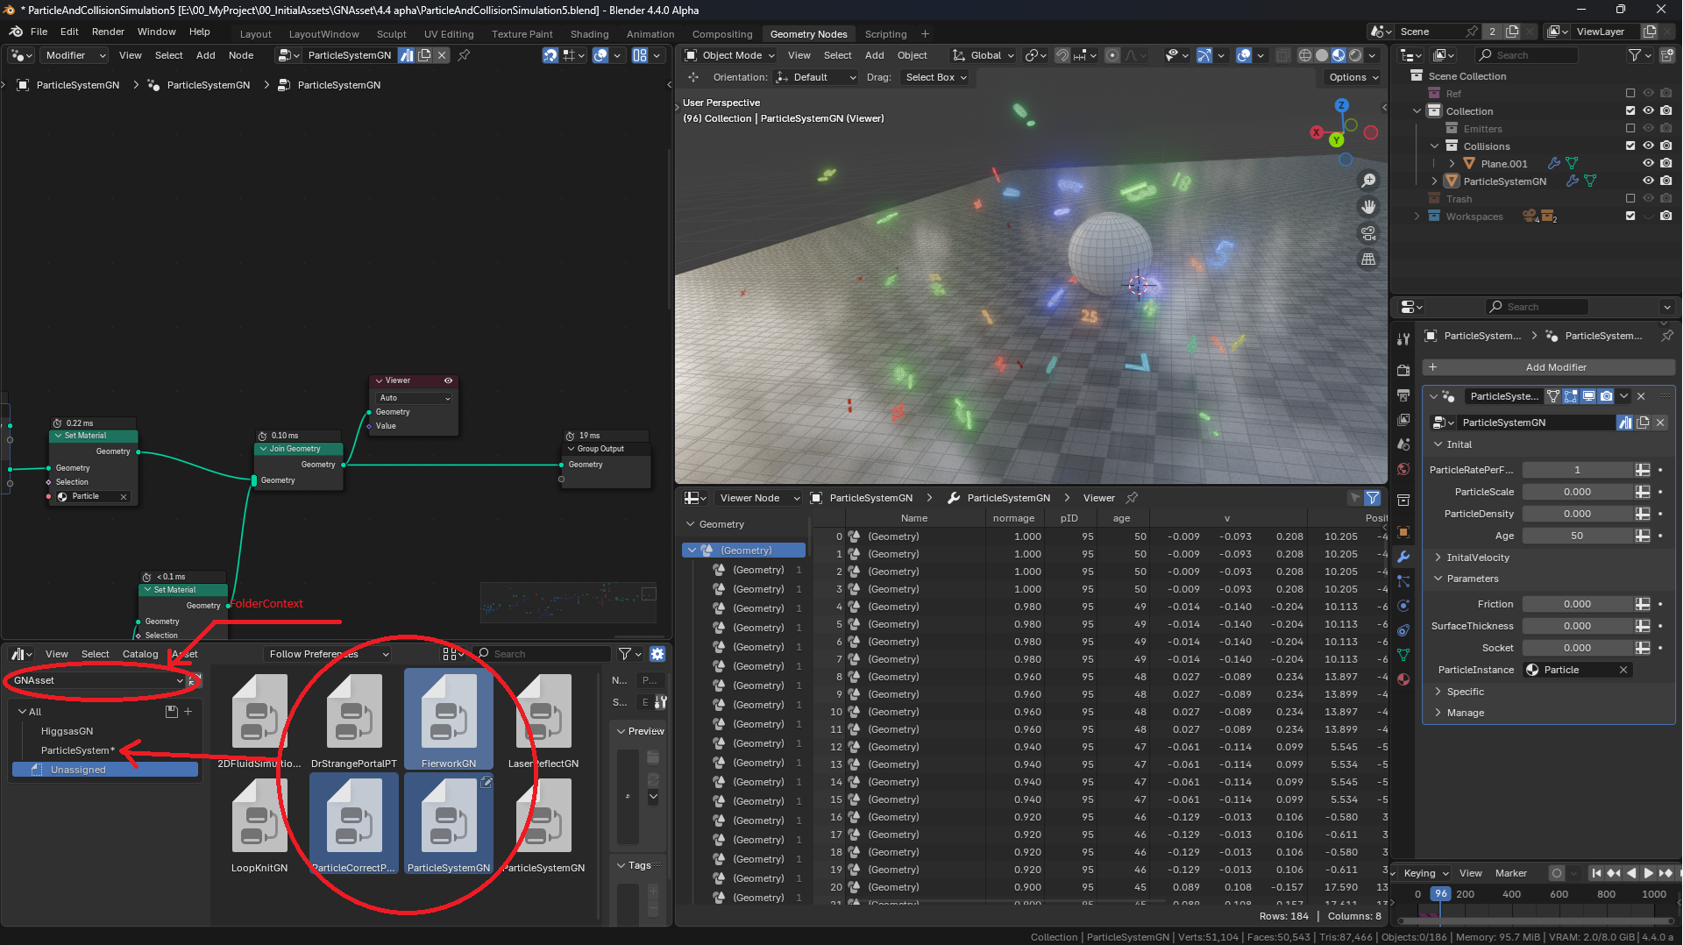
Task: Click the zoom magnifier in the 3D viewport
Action: [1368, 181]
